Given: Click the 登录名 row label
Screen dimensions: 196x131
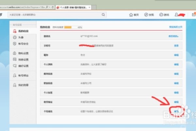Looking at the screenshot, I should [47, 36].
